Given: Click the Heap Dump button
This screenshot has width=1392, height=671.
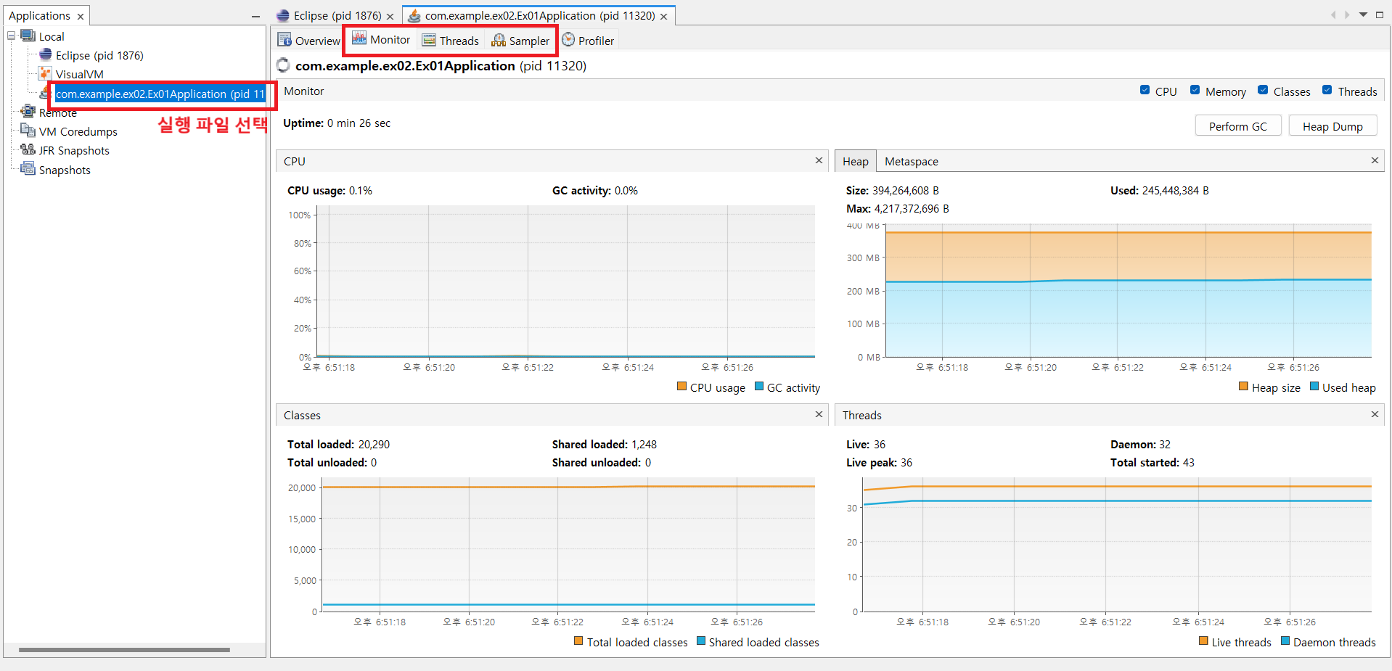Looking at the screenshot, I should pyautogui.click(x=1332, y=126).
